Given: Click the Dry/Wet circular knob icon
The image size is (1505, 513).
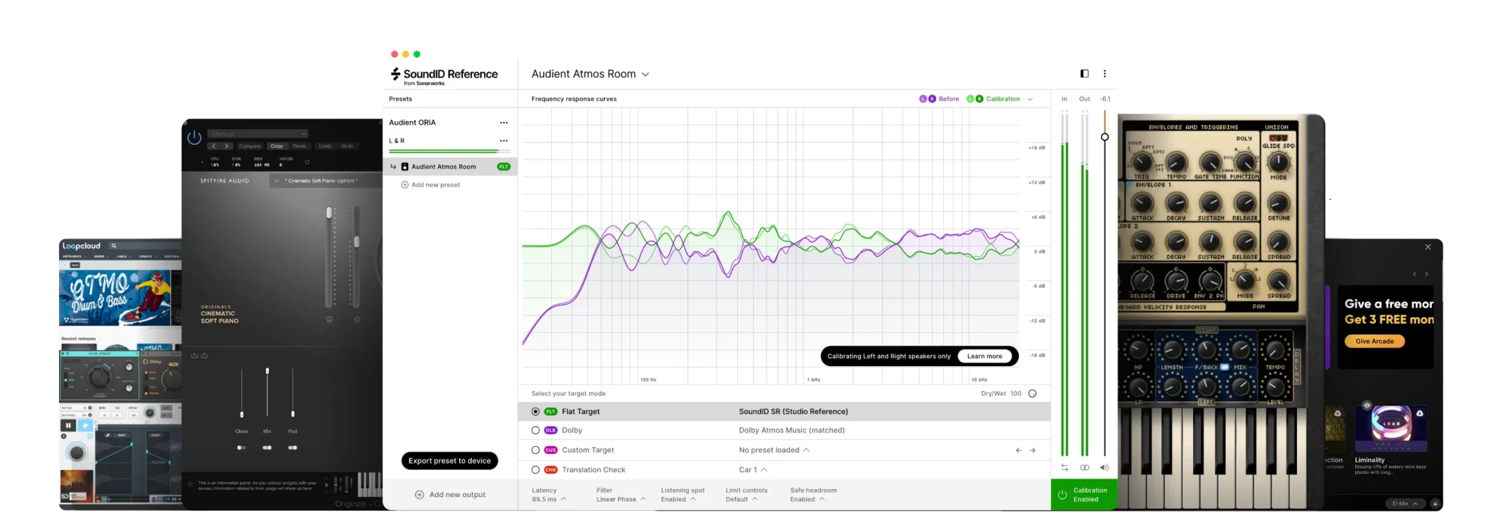Looking at the screenshot, I should coord(1032,393).
